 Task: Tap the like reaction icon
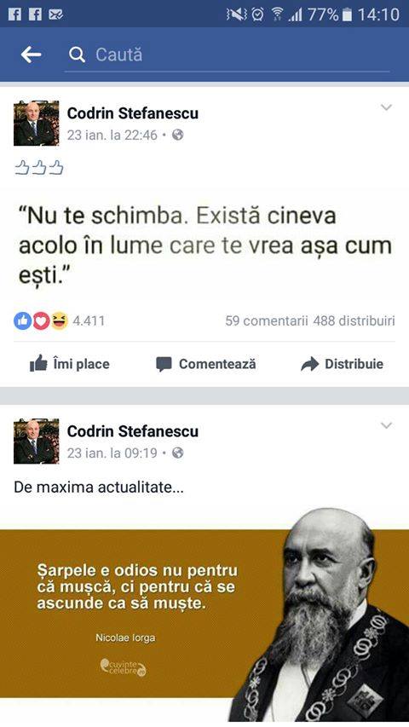pyautogui.click(x=22, y=320)
